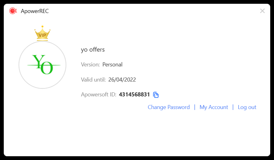The image size is (274, 160).
Task: Open the Change Password link
Action: point(169,107)
